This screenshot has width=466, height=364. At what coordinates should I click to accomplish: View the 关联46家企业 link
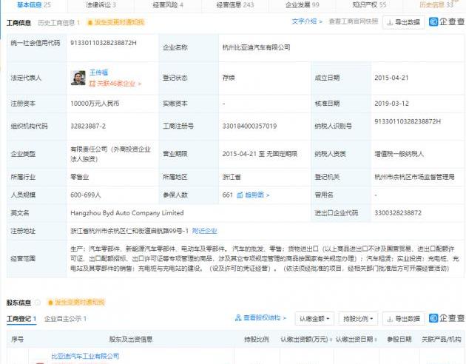tap(115, 84)
